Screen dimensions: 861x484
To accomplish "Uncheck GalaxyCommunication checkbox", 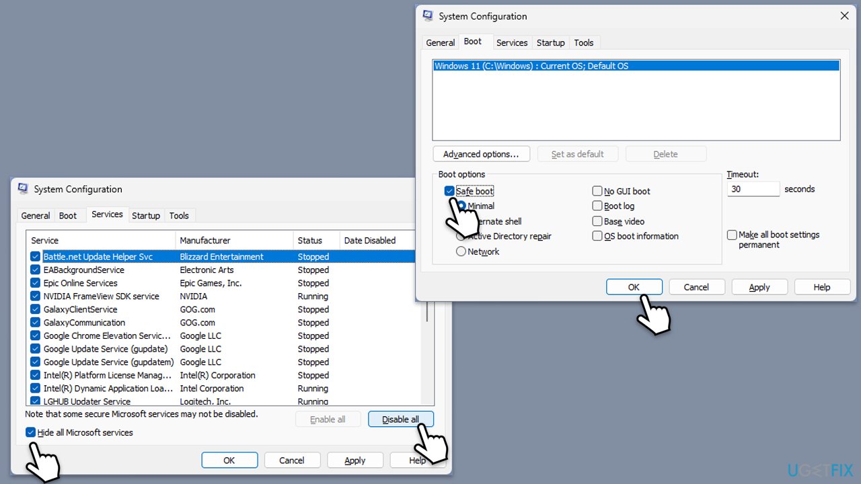I will (36, 323).
